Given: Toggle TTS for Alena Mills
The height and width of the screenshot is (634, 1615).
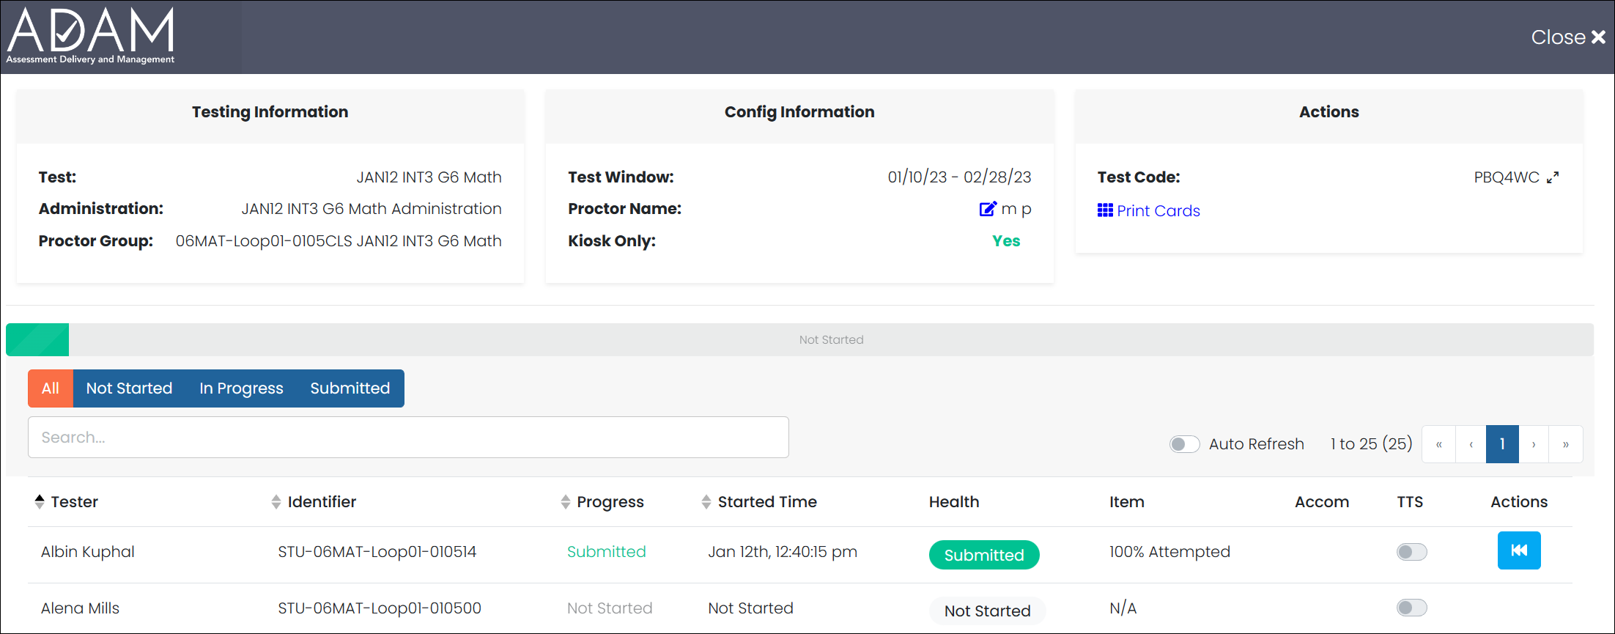Looking at the screenshot, I should [1411, 608].
